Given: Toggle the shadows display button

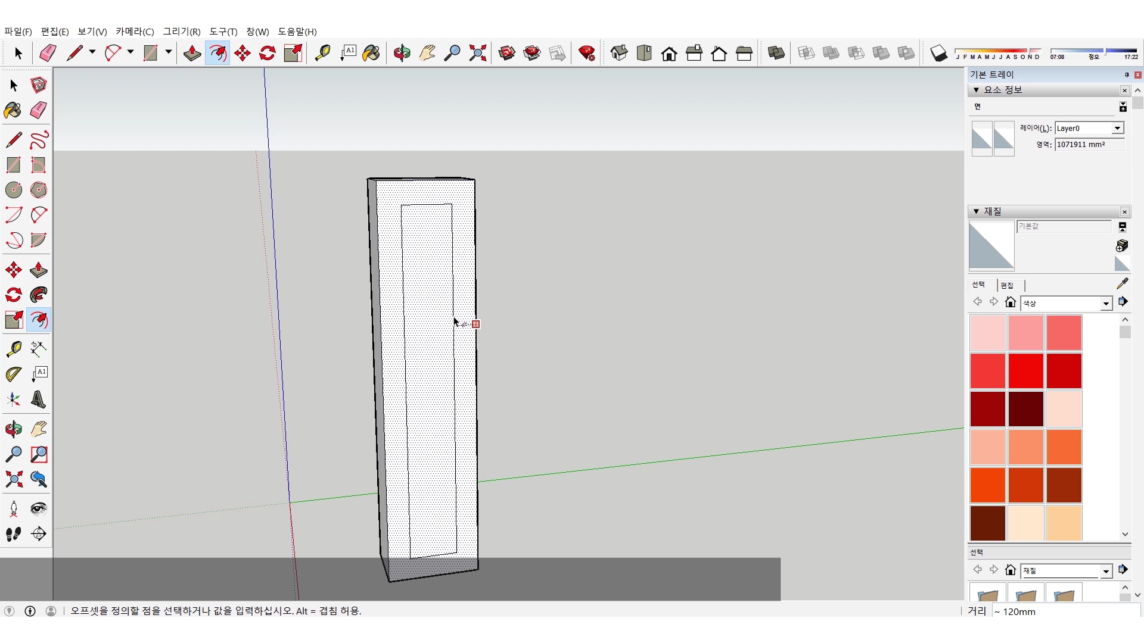Looking at the screenshot, I should pyautogui.click(x=938, y=53).
